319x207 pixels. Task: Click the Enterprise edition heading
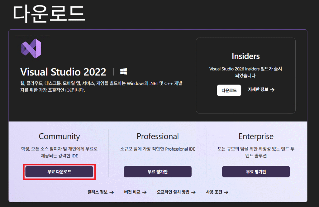point(256,136)
